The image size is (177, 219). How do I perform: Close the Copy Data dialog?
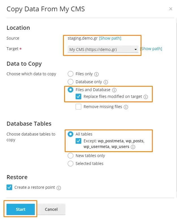(x=170, y=9)
